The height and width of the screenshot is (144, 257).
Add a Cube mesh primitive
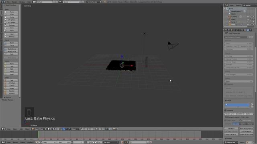tap(11, 14)
